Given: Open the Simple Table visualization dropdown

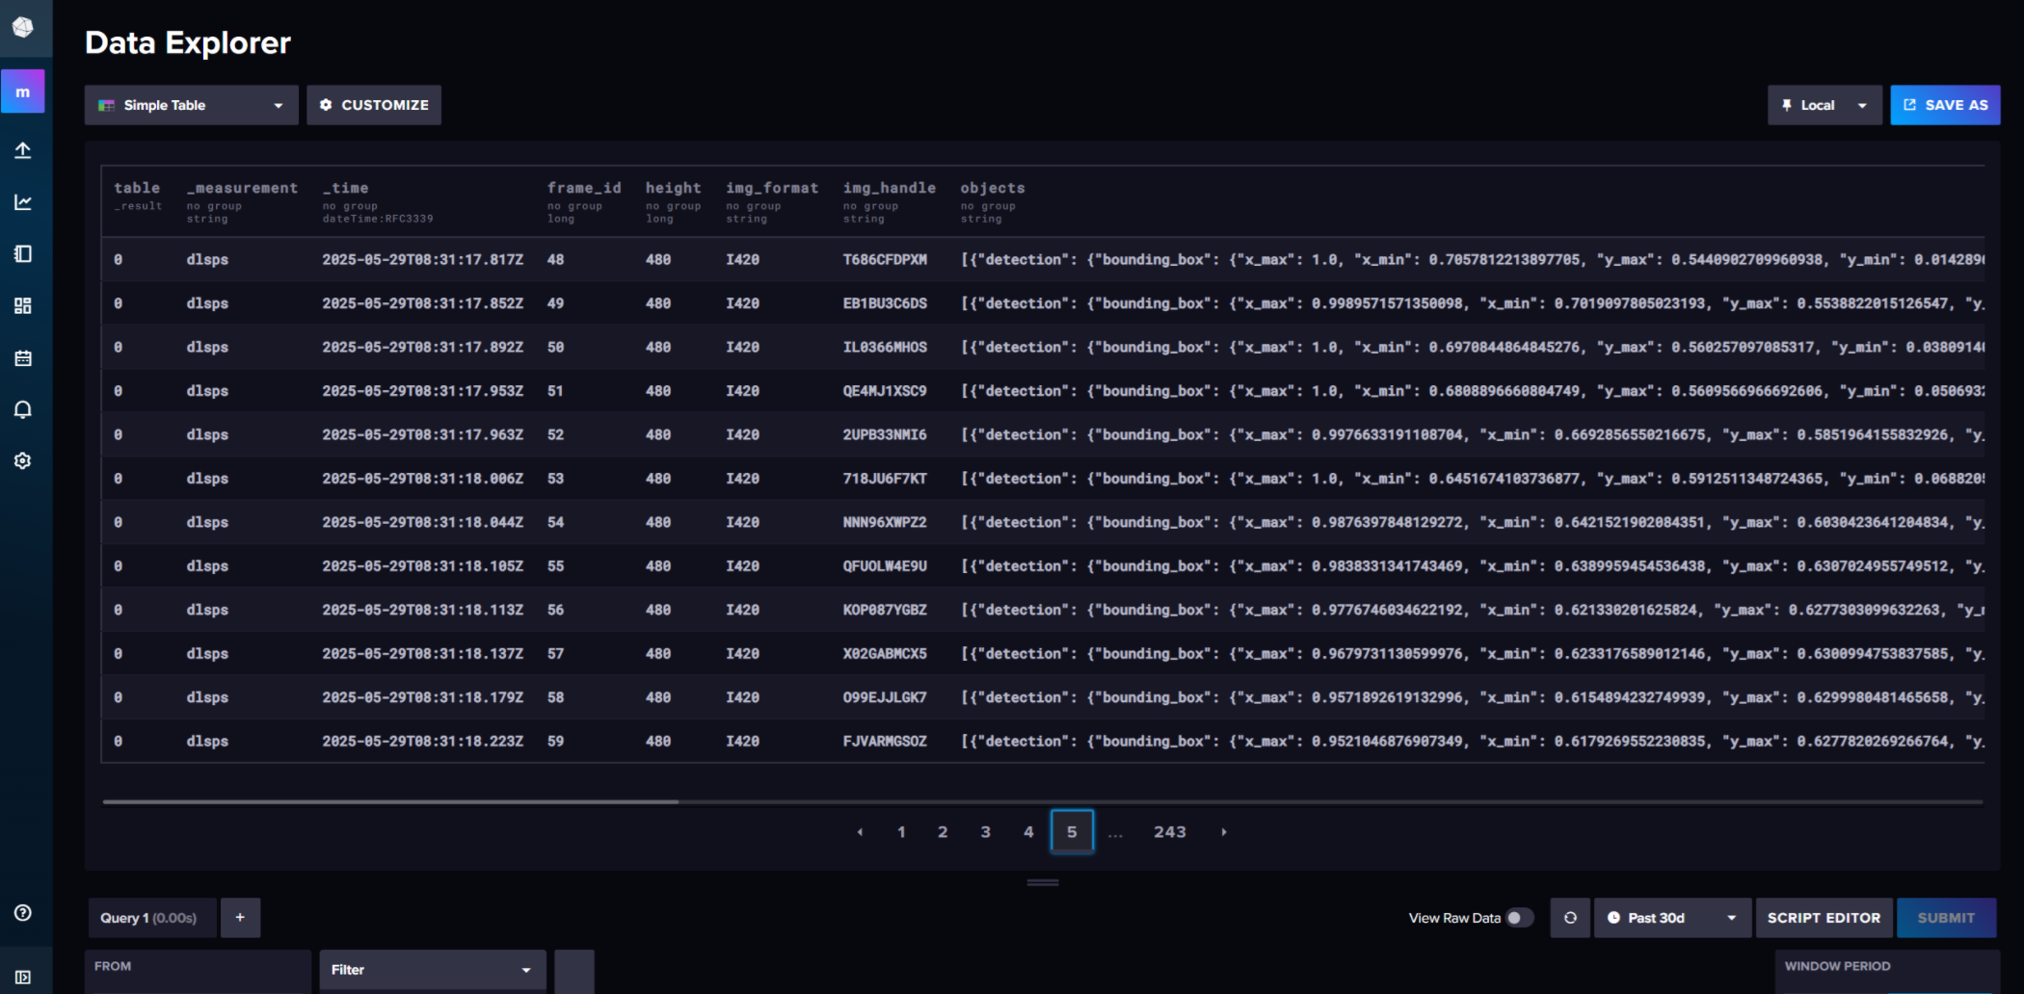Looking at the screenshot, I should [x=190, y=104].
